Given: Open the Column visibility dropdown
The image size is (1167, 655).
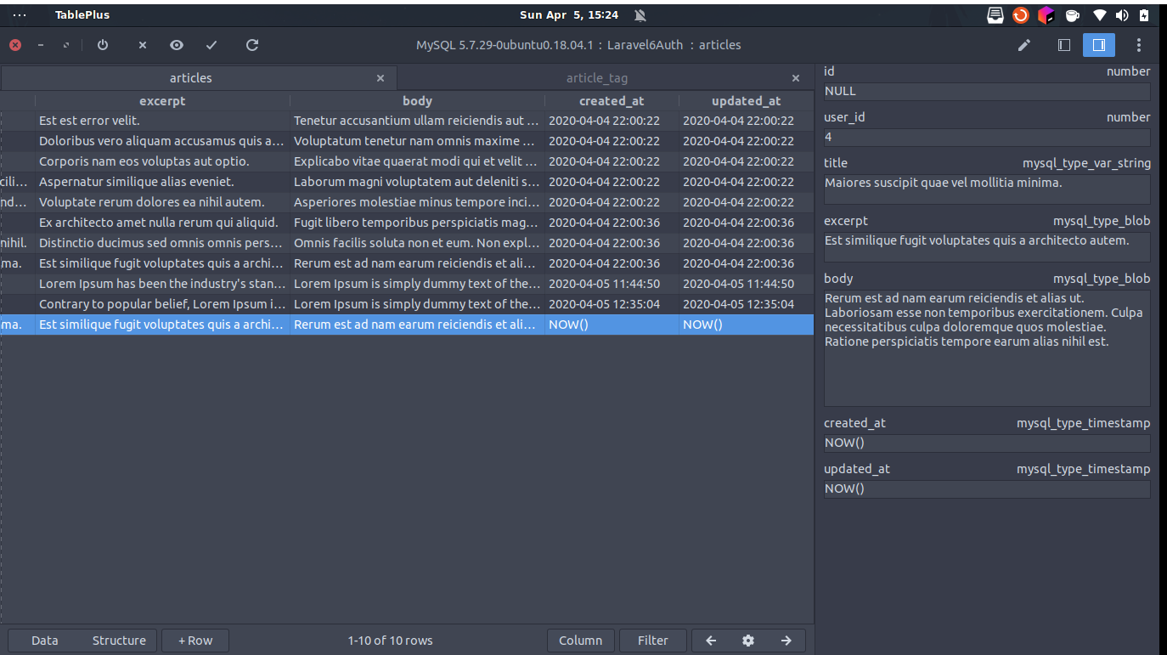Looking at the screenshot, I should coord(581,641).
